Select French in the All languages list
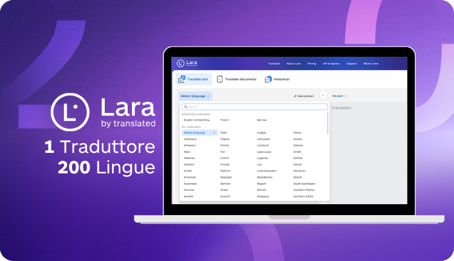Image resolution: width=454 pixels, height=261 pixels. coord(225,158)
